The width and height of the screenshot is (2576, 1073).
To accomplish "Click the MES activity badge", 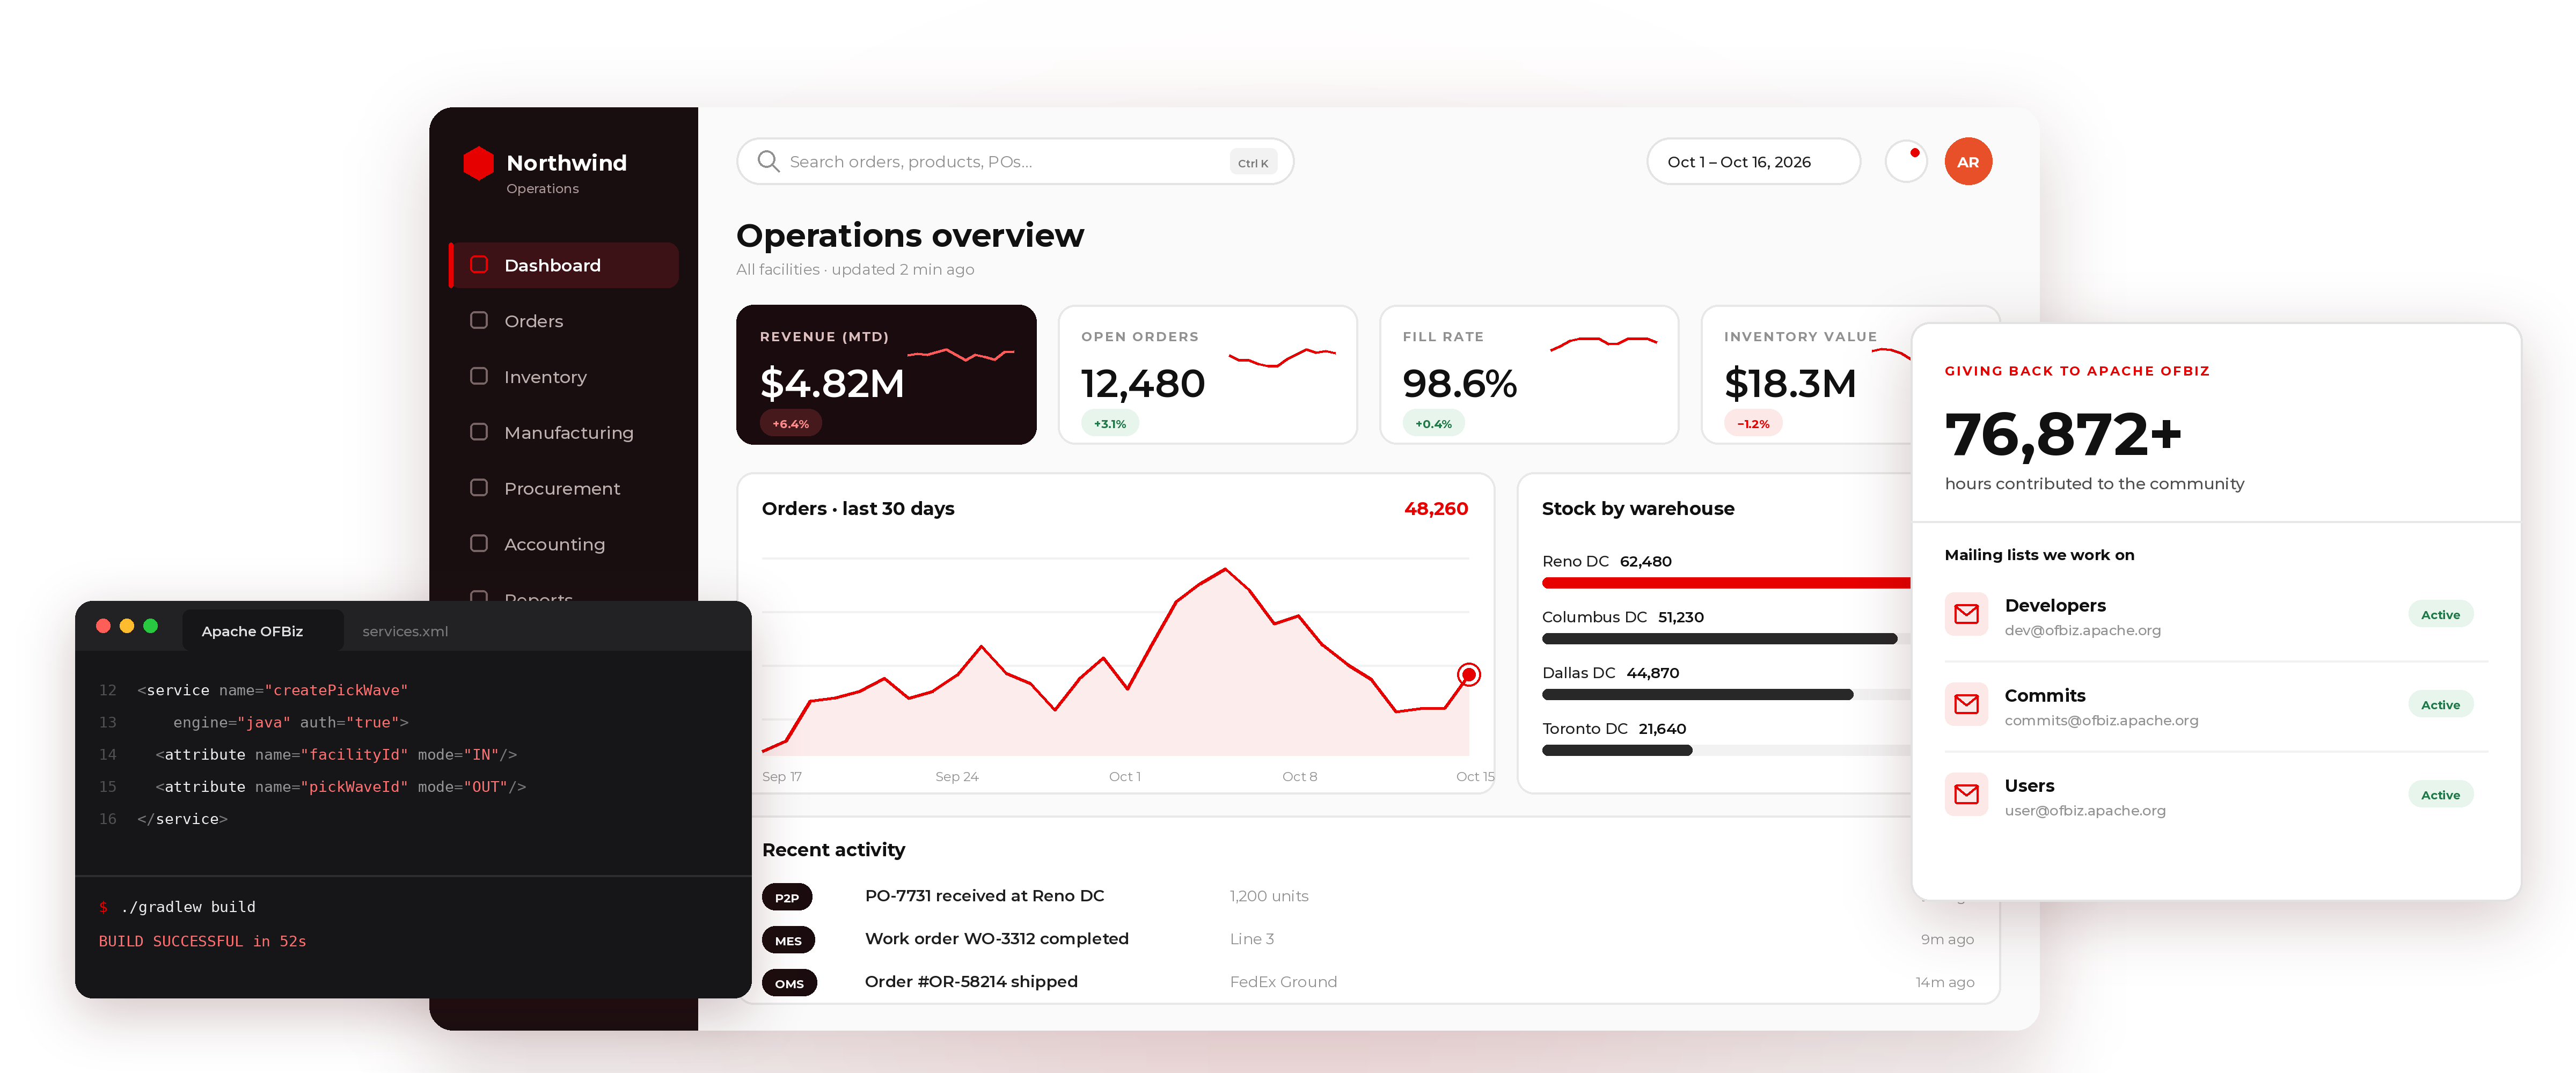I will 788,940.
